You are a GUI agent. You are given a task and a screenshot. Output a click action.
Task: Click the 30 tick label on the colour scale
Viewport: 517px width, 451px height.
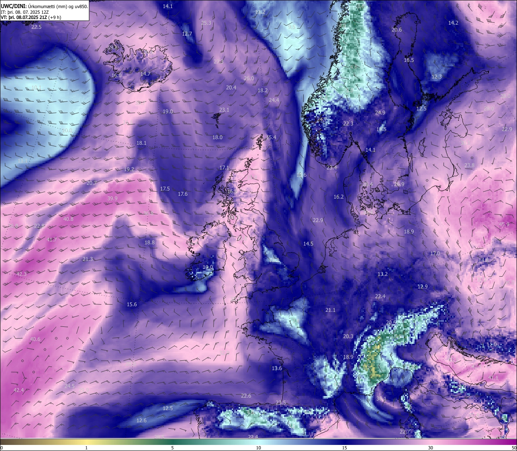(x=431, y=448)
